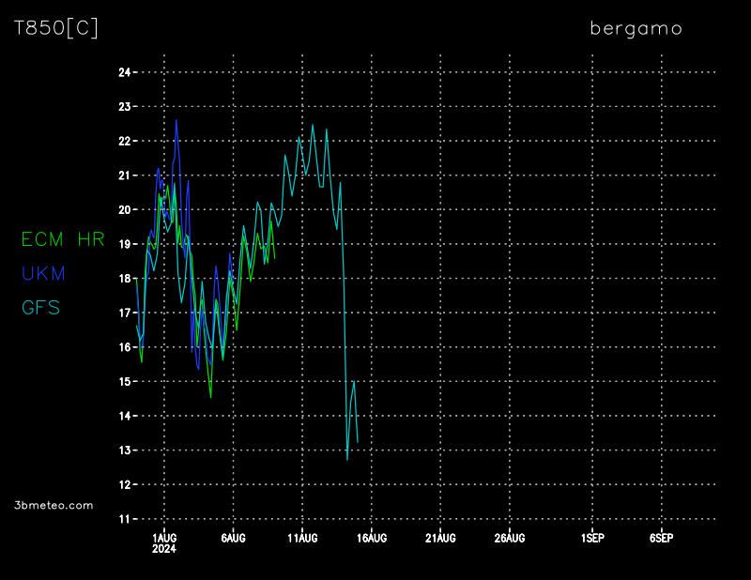751x580 pixels.
Task: Select the 15 degree y-axis label
Action: click(x=124, y=381)
